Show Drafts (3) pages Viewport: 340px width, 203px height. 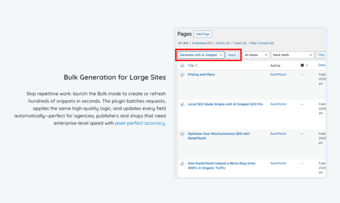pyautogui.click(x=223, y=43)
